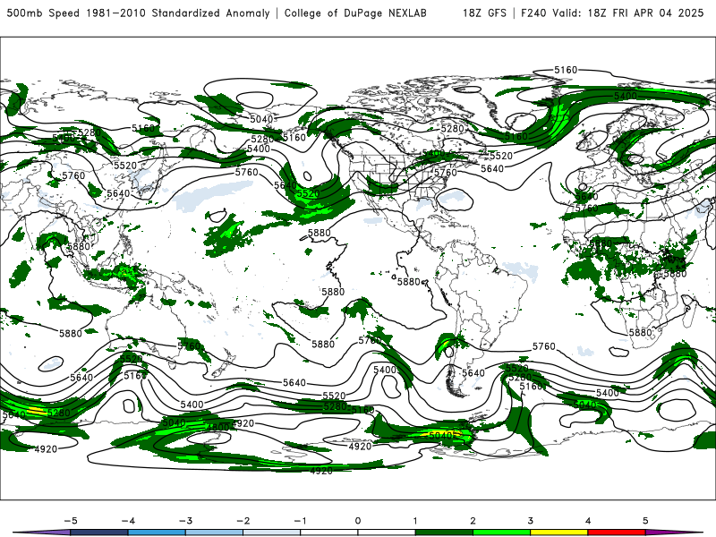Click 'F240 Valid: 18Z FRI APR 04 2025'
This screenshot has height=537, width=716.
click(x=612, y=13)
